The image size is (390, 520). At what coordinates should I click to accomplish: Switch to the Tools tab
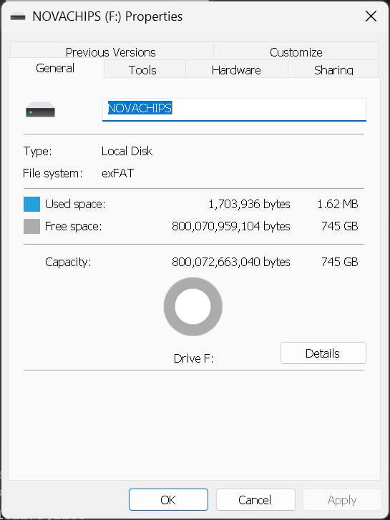142,70
